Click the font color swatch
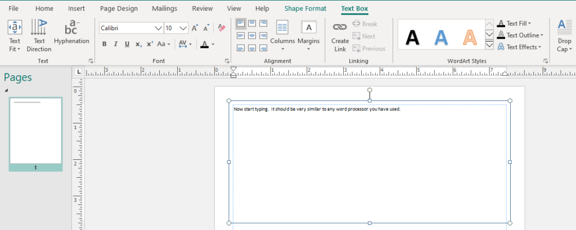This screenshot has width=576, height=230. point(204,44)
